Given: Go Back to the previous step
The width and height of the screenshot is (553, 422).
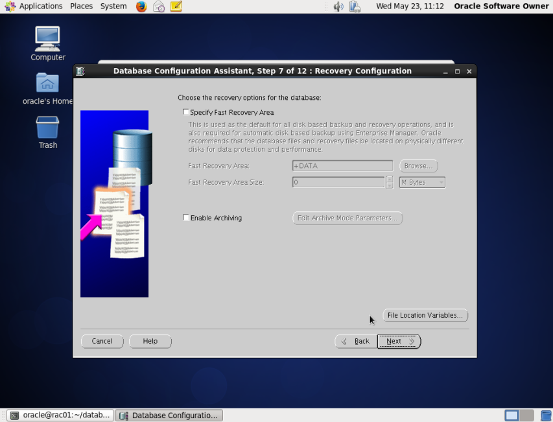Looking at the screenshot, I should pos(355,342).
